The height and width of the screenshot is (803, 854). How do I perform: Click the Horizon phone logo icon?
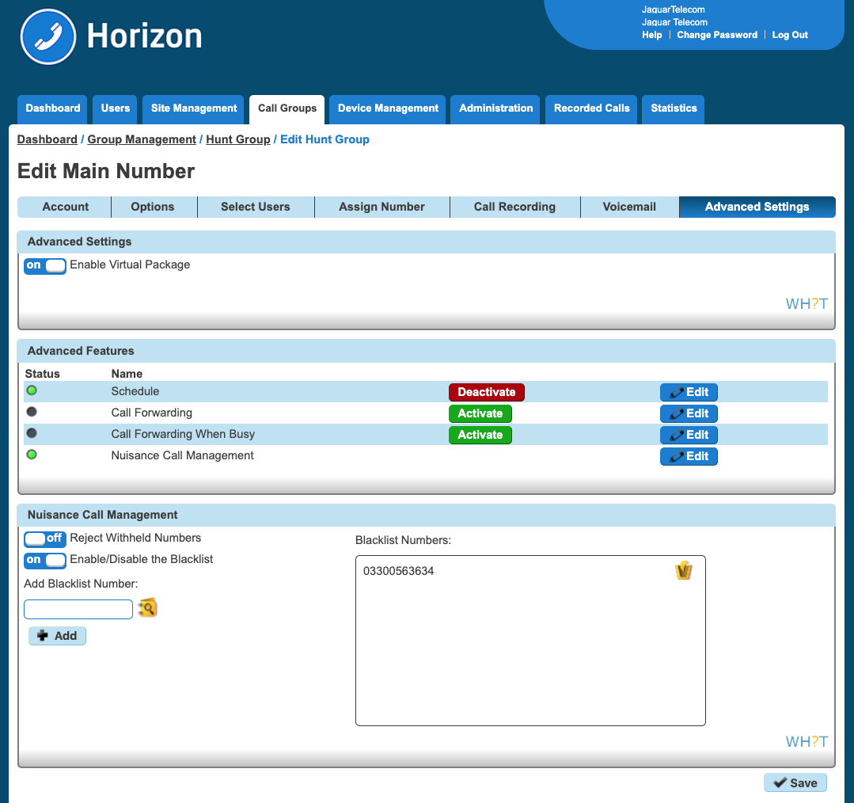click(48, 37)
